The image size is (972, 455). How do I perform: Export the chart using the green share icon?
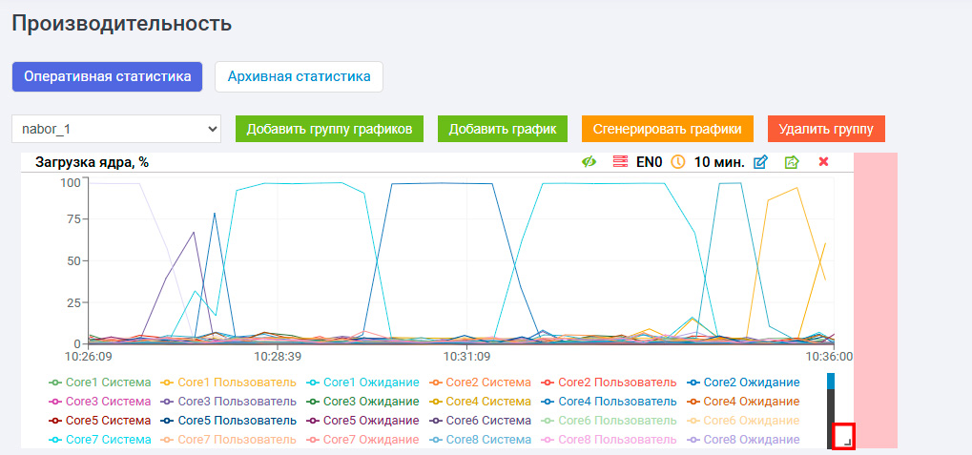coord(792,162)
